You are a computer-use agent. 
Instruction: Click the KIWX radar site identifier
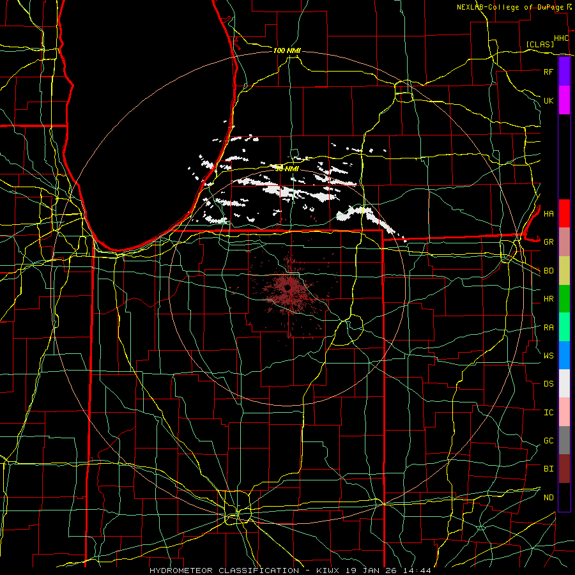pos(327,571)
